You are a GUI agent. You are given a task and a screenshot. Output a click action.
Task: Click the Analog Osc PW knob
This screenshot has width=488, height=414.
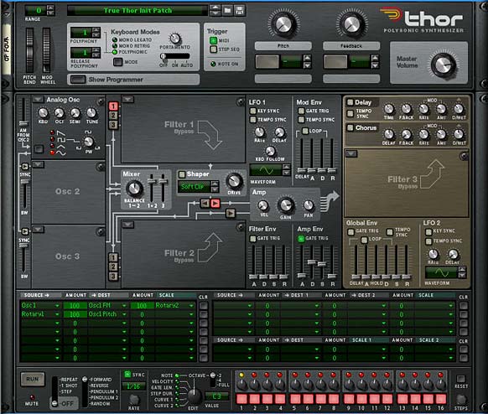tap(89, 142)
